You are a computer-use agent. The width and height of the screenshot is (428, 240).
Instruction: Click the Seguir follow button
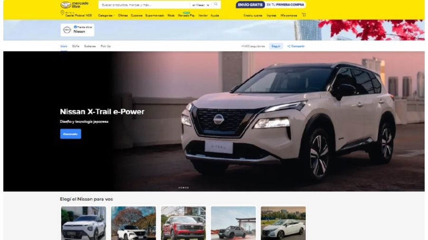276,46
